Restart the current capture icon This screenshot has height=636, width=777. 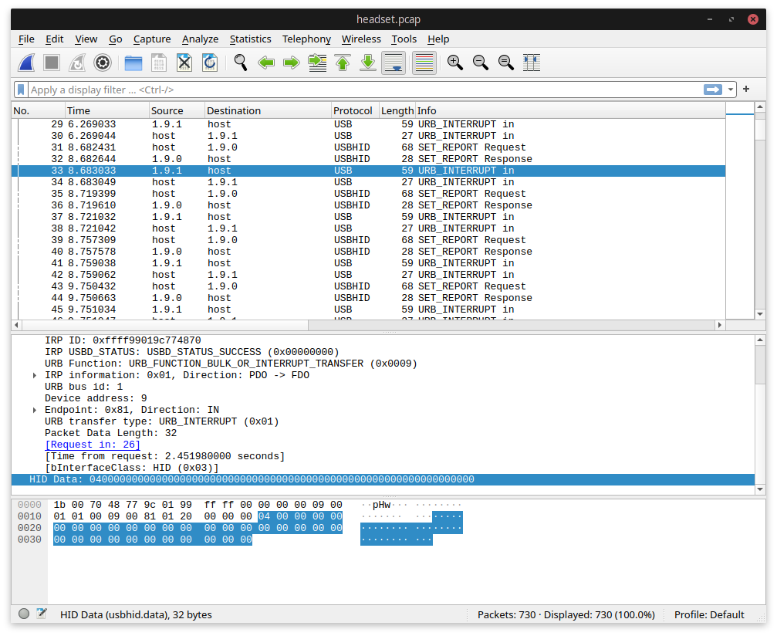(x=77, y=63)
